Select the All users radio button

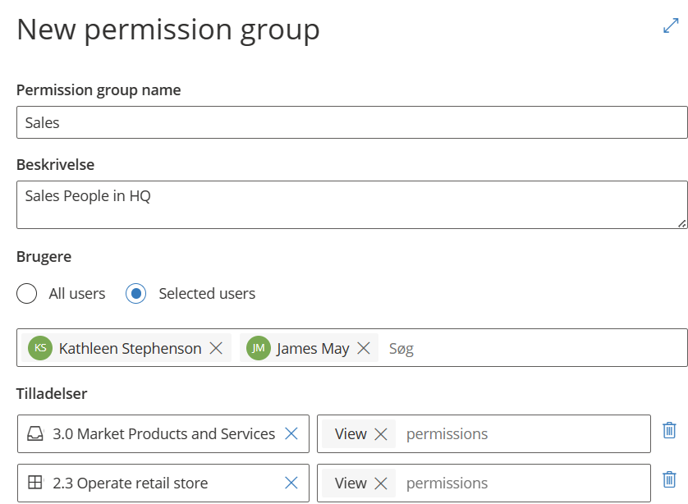27,294
